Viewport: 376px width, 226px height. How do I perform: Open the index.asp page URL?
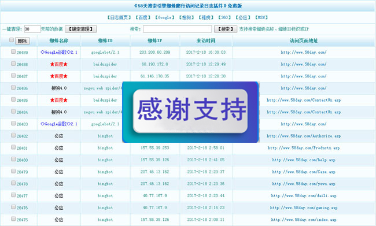coord(304,220)
